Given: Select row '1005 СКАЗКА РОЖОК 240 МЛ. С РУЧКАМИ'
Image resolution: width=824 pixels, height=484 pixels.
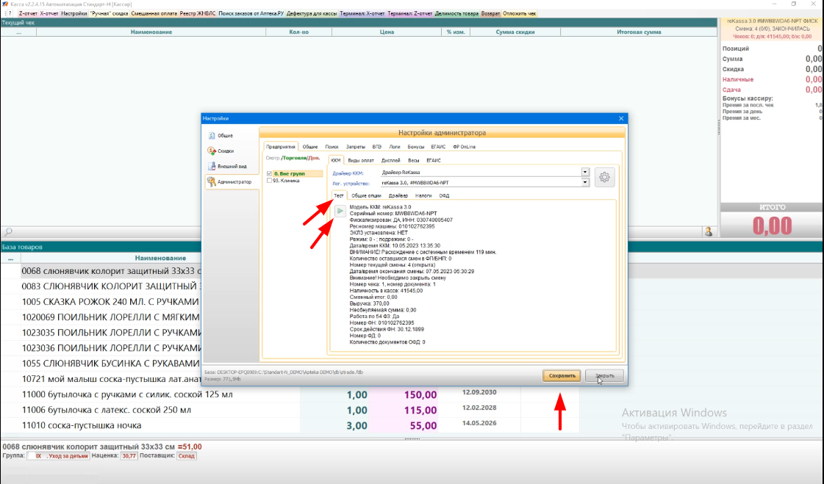Looking at the screenshot, I should 110,302.
